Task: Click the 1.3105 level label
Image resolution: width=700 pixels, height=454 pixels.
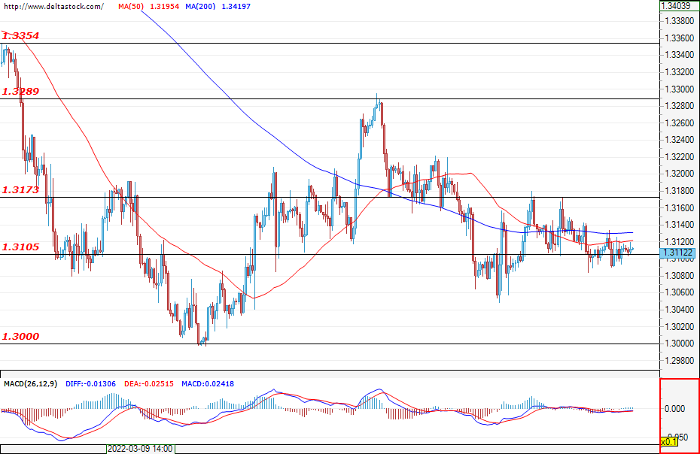Action: tap(20, 247)
